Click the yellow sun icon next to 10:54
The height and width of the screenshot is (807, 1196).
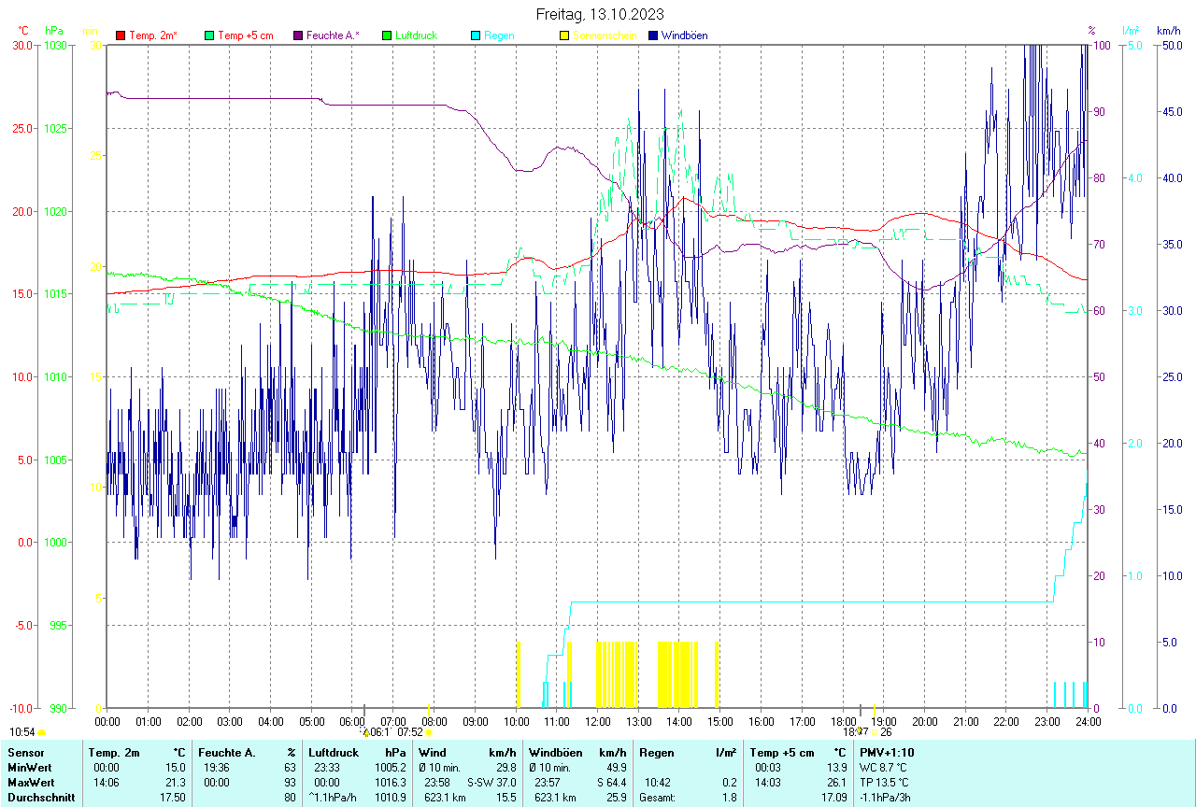coord(42,732)
